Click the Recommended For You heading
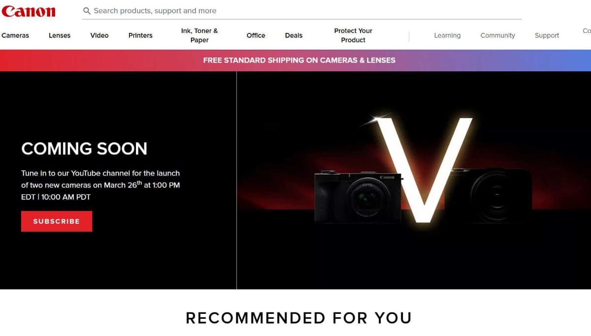 [x=298, y=318]
